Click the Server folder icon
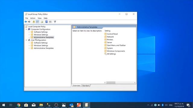The height and width of the screenshot is (108, 193). click(x=106, y=42)
